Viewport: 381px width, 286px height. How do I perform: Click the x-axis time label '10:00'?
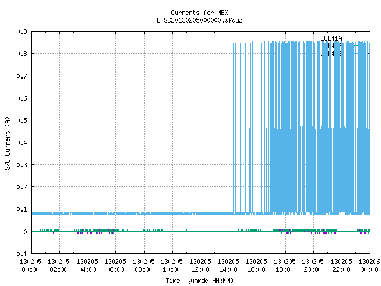[x=171, y=269]
